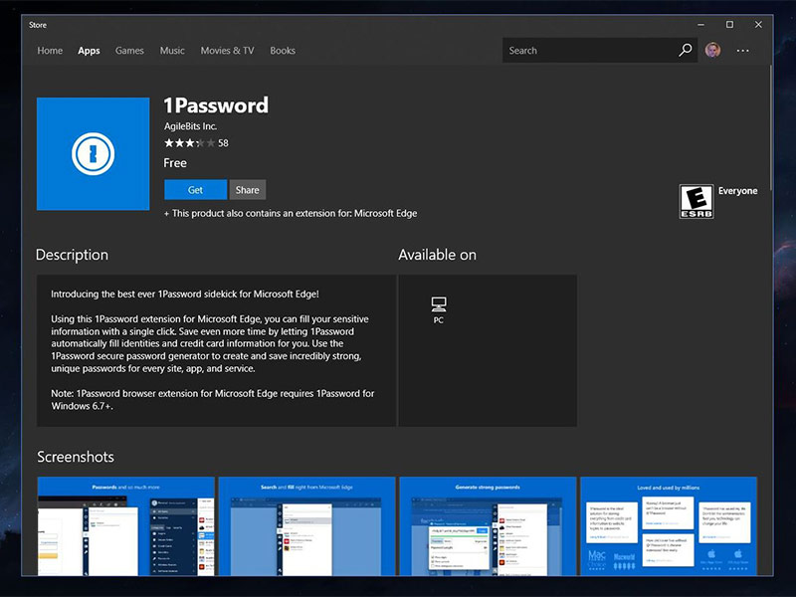Click 'Introducing the best ever 1Password sidekick' line
796x597 pixels.
pos(185,294)
